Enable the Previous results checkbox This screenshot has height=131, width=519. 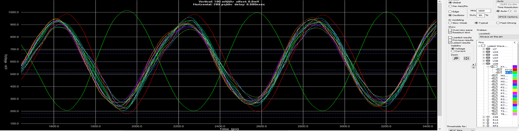point(450,40)
